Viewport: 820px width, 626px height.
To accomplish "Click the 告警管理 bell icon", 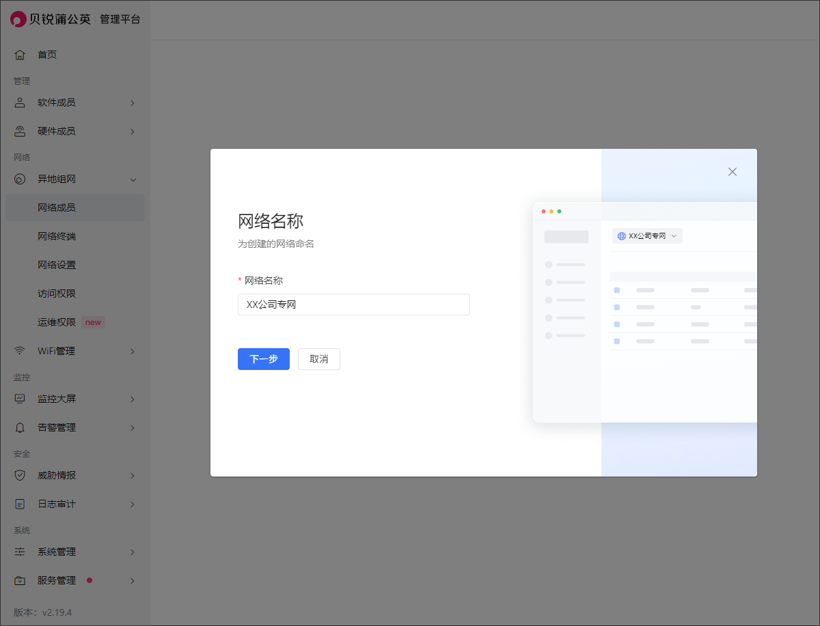I will pyautogui.click(x=20, y=427).
